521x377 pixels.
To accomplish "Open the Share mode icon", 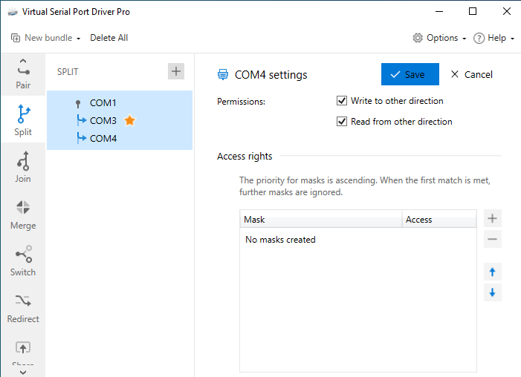I will [x=23, y=348].
